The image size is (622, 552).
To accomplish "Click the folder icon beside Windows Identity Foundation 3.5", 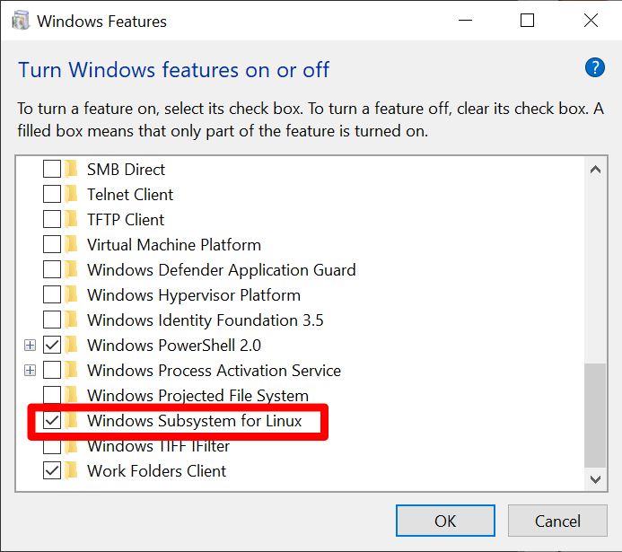I will click(72, 320).
